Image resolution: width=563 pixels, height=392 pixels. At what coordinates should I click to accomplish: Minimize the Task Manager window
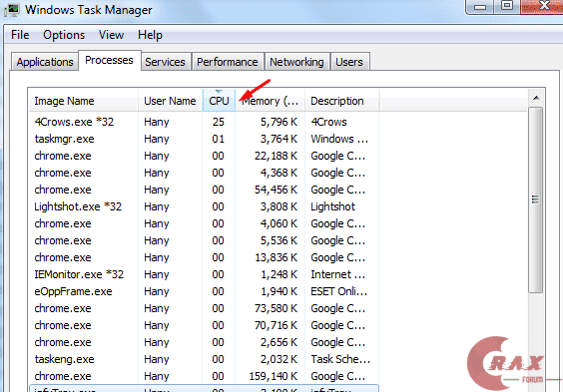click(x=480, y=6)
